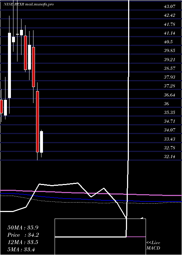Click the '5MA : 33.4' indicator text
The height and width of the screenshot is (255, 182).
click(21, 250)
